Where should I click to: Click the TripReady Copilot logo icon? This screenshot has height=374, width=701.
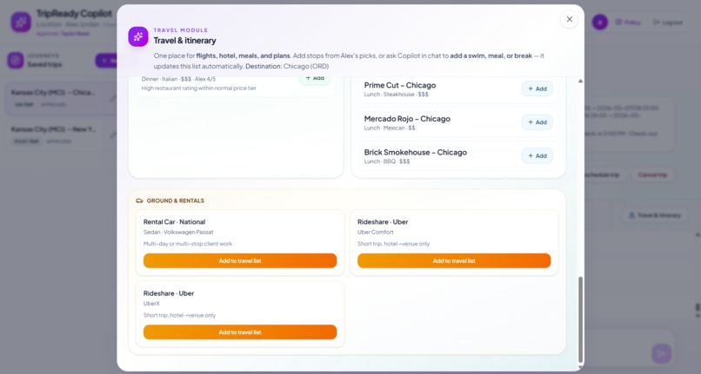pyautogui.click(x=21, y=22)
